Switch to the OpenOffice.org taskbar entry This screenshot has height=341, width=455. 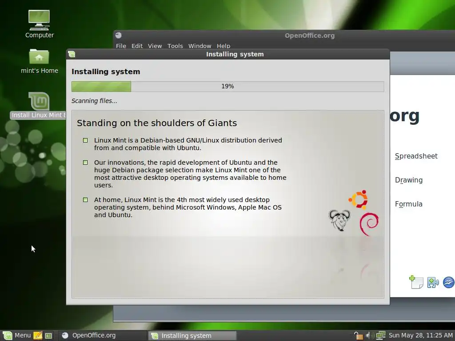click(x=103, y=336)
